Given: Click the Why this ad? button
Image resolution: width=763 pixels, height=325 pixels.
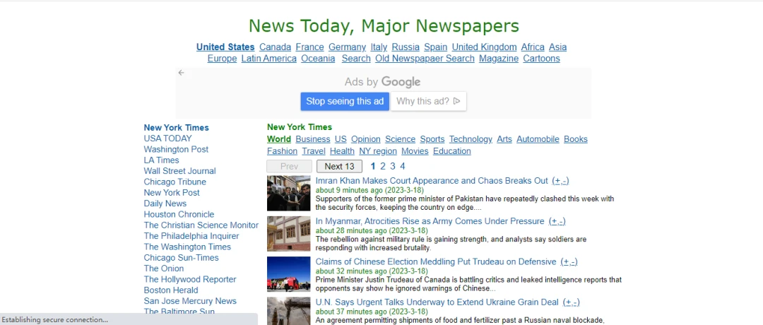Looking at the screenshot, I should click(x=428, y=101).
